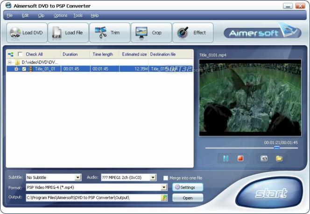Uncheck the Title_01_01 checkbox
The width and height of the screenshot is (310, 214).
tap(24, 69)
